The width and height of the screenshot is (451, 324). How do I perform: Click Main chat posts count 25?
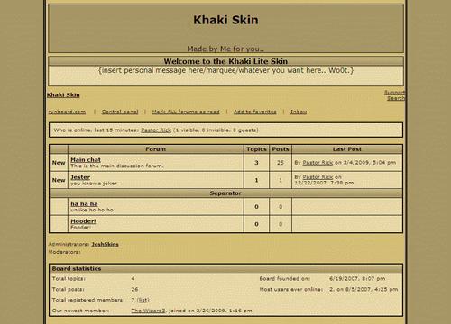coord(281,163)
